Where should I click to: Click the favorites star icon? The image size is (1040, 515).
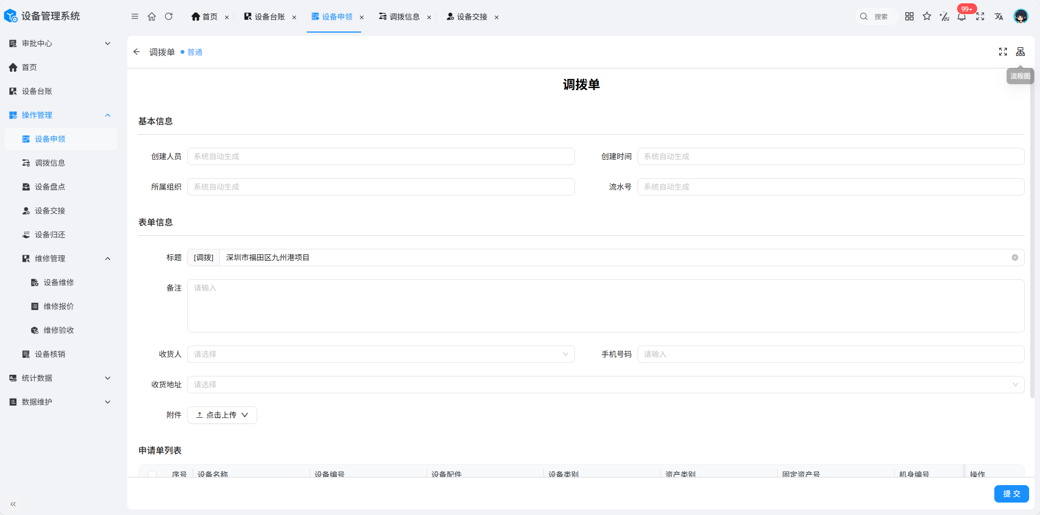927,16
